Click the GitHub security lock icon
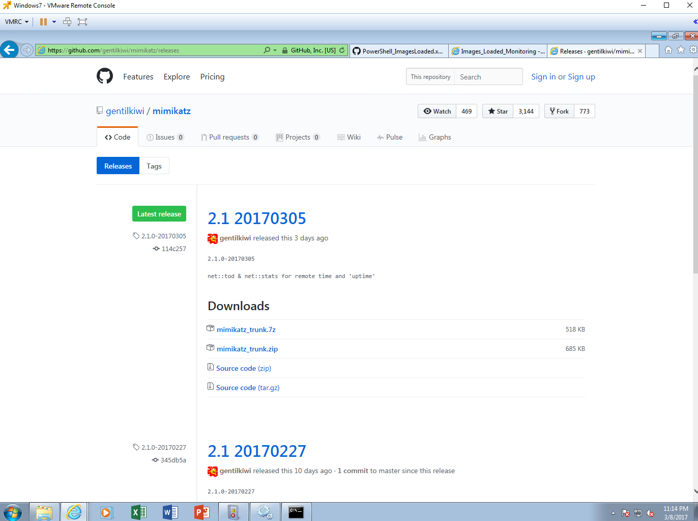Viewport: 698px width, 521px height. [285, 50]
